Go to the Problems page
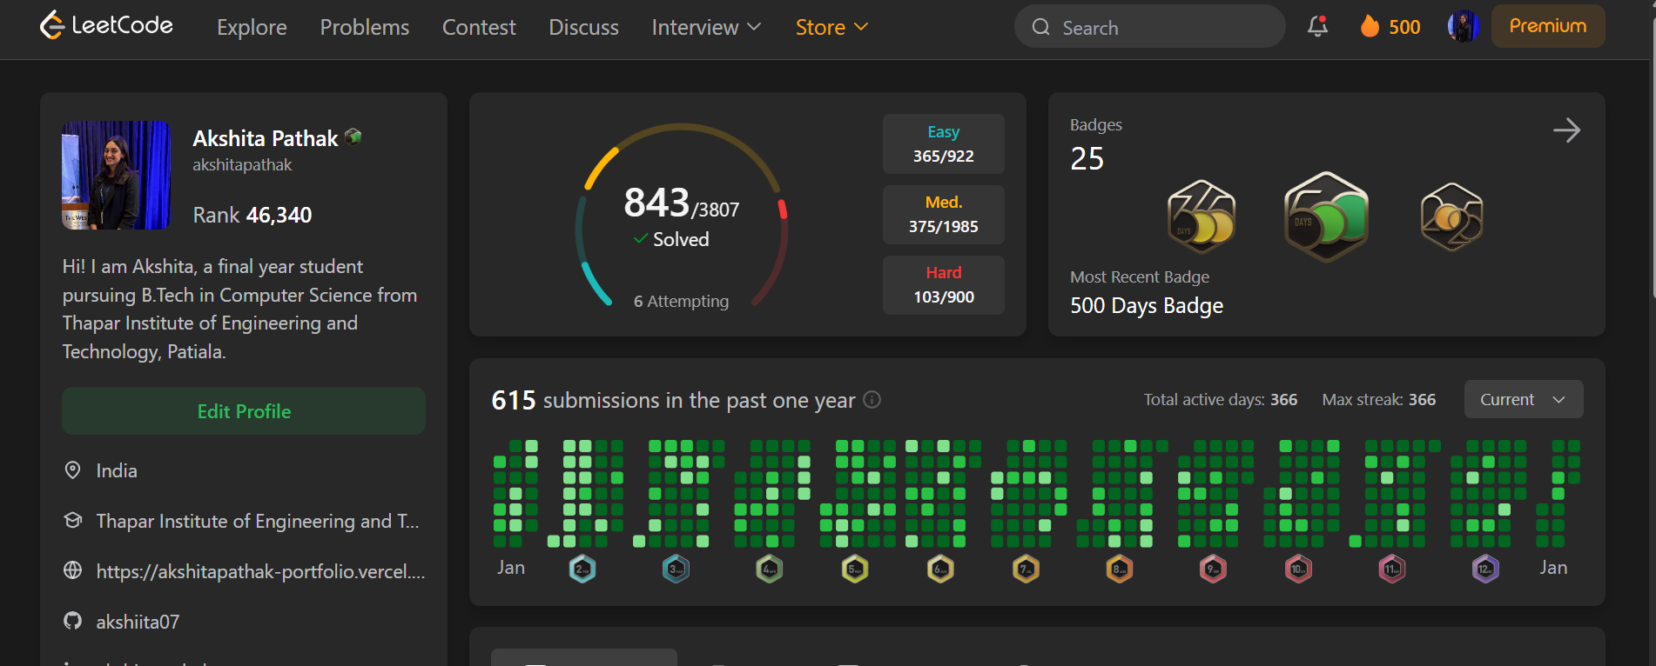1656x666 pixels. [364, 28]
